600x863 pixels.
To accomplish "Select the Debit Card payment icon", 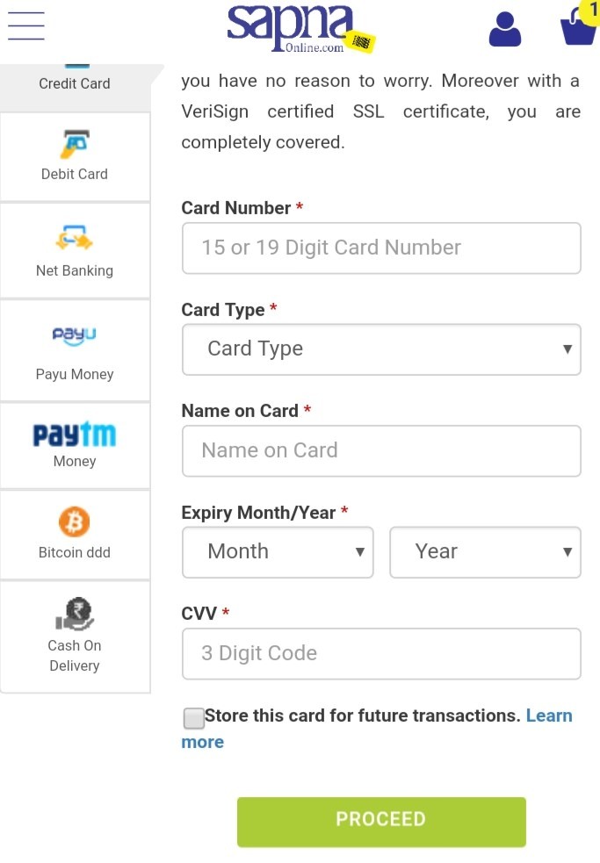I will 75,143.
